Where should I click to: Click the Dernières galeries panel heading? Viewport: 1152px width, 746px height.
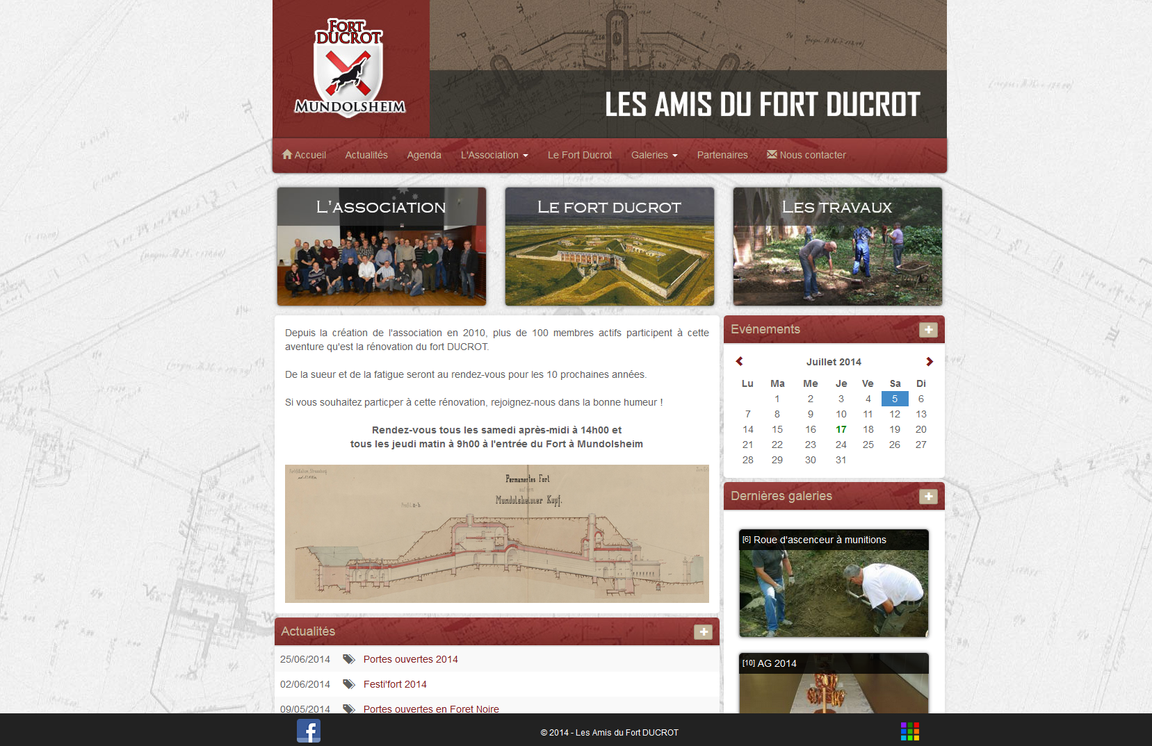pos(781,496)
